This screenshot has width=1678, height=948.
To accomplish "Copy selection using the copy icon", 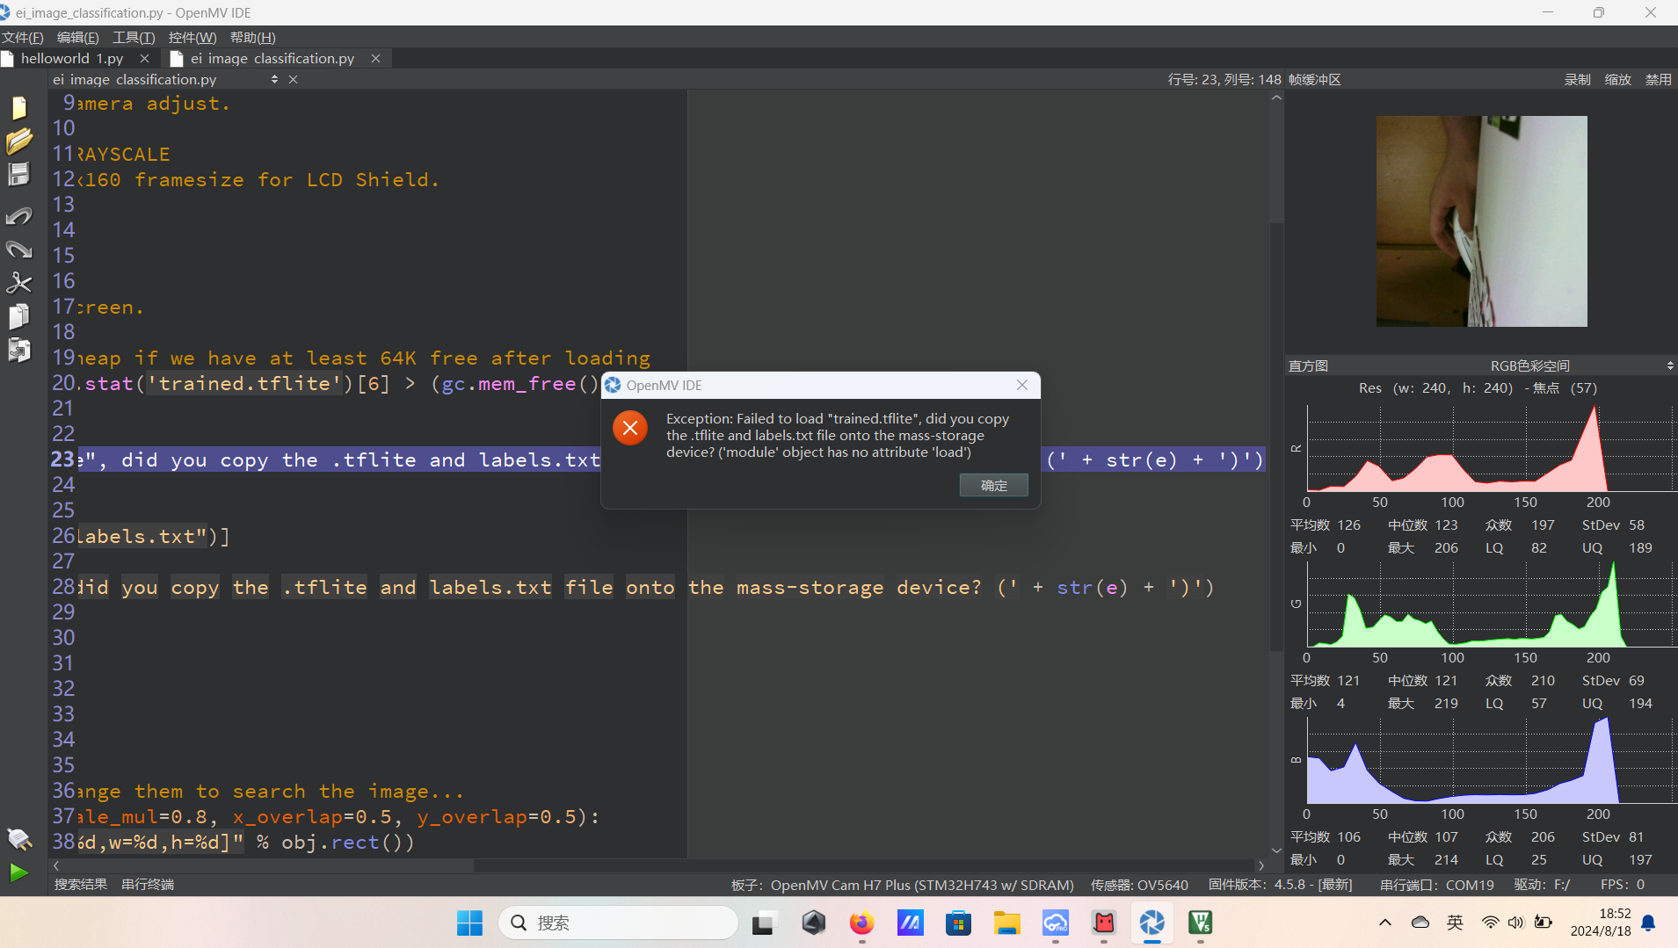I will [18, 316].
